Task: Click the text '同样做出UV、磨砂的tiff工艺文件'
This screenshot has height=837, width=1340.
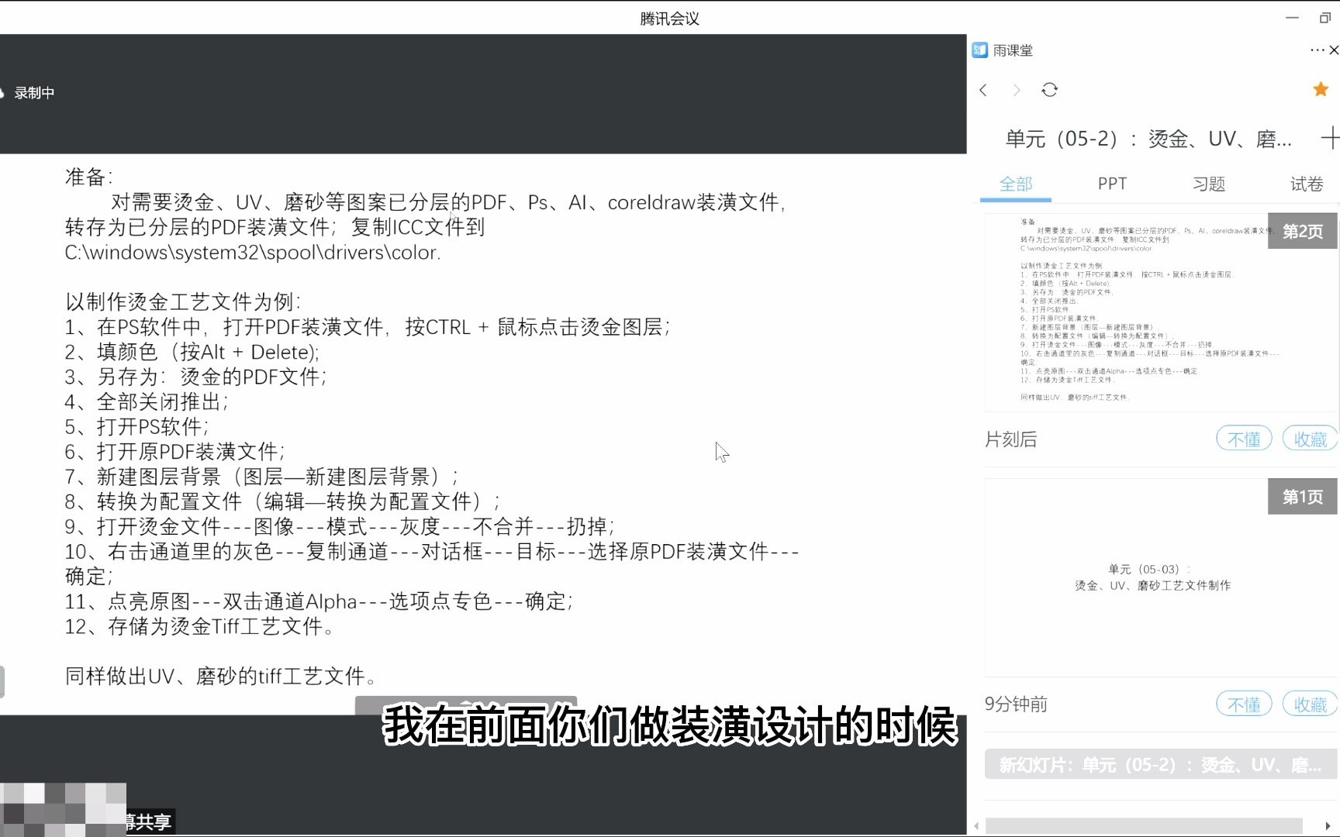Action: (221, 677)
